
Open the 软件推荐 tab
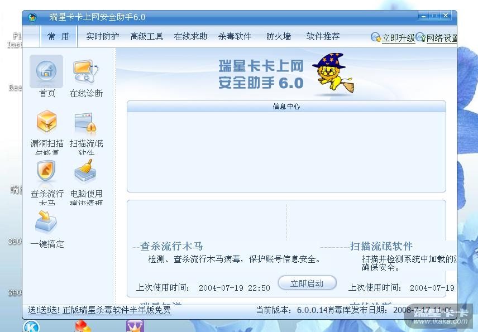323,36
